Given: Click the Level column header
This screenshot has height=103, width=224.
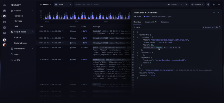Looking at the screenshot, I should [x=83, y=27].
